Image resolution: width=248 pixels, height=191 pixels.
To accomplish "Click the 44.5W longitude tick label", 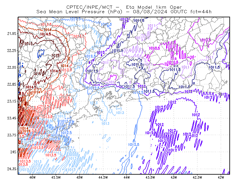I will (x=103, y=177).
